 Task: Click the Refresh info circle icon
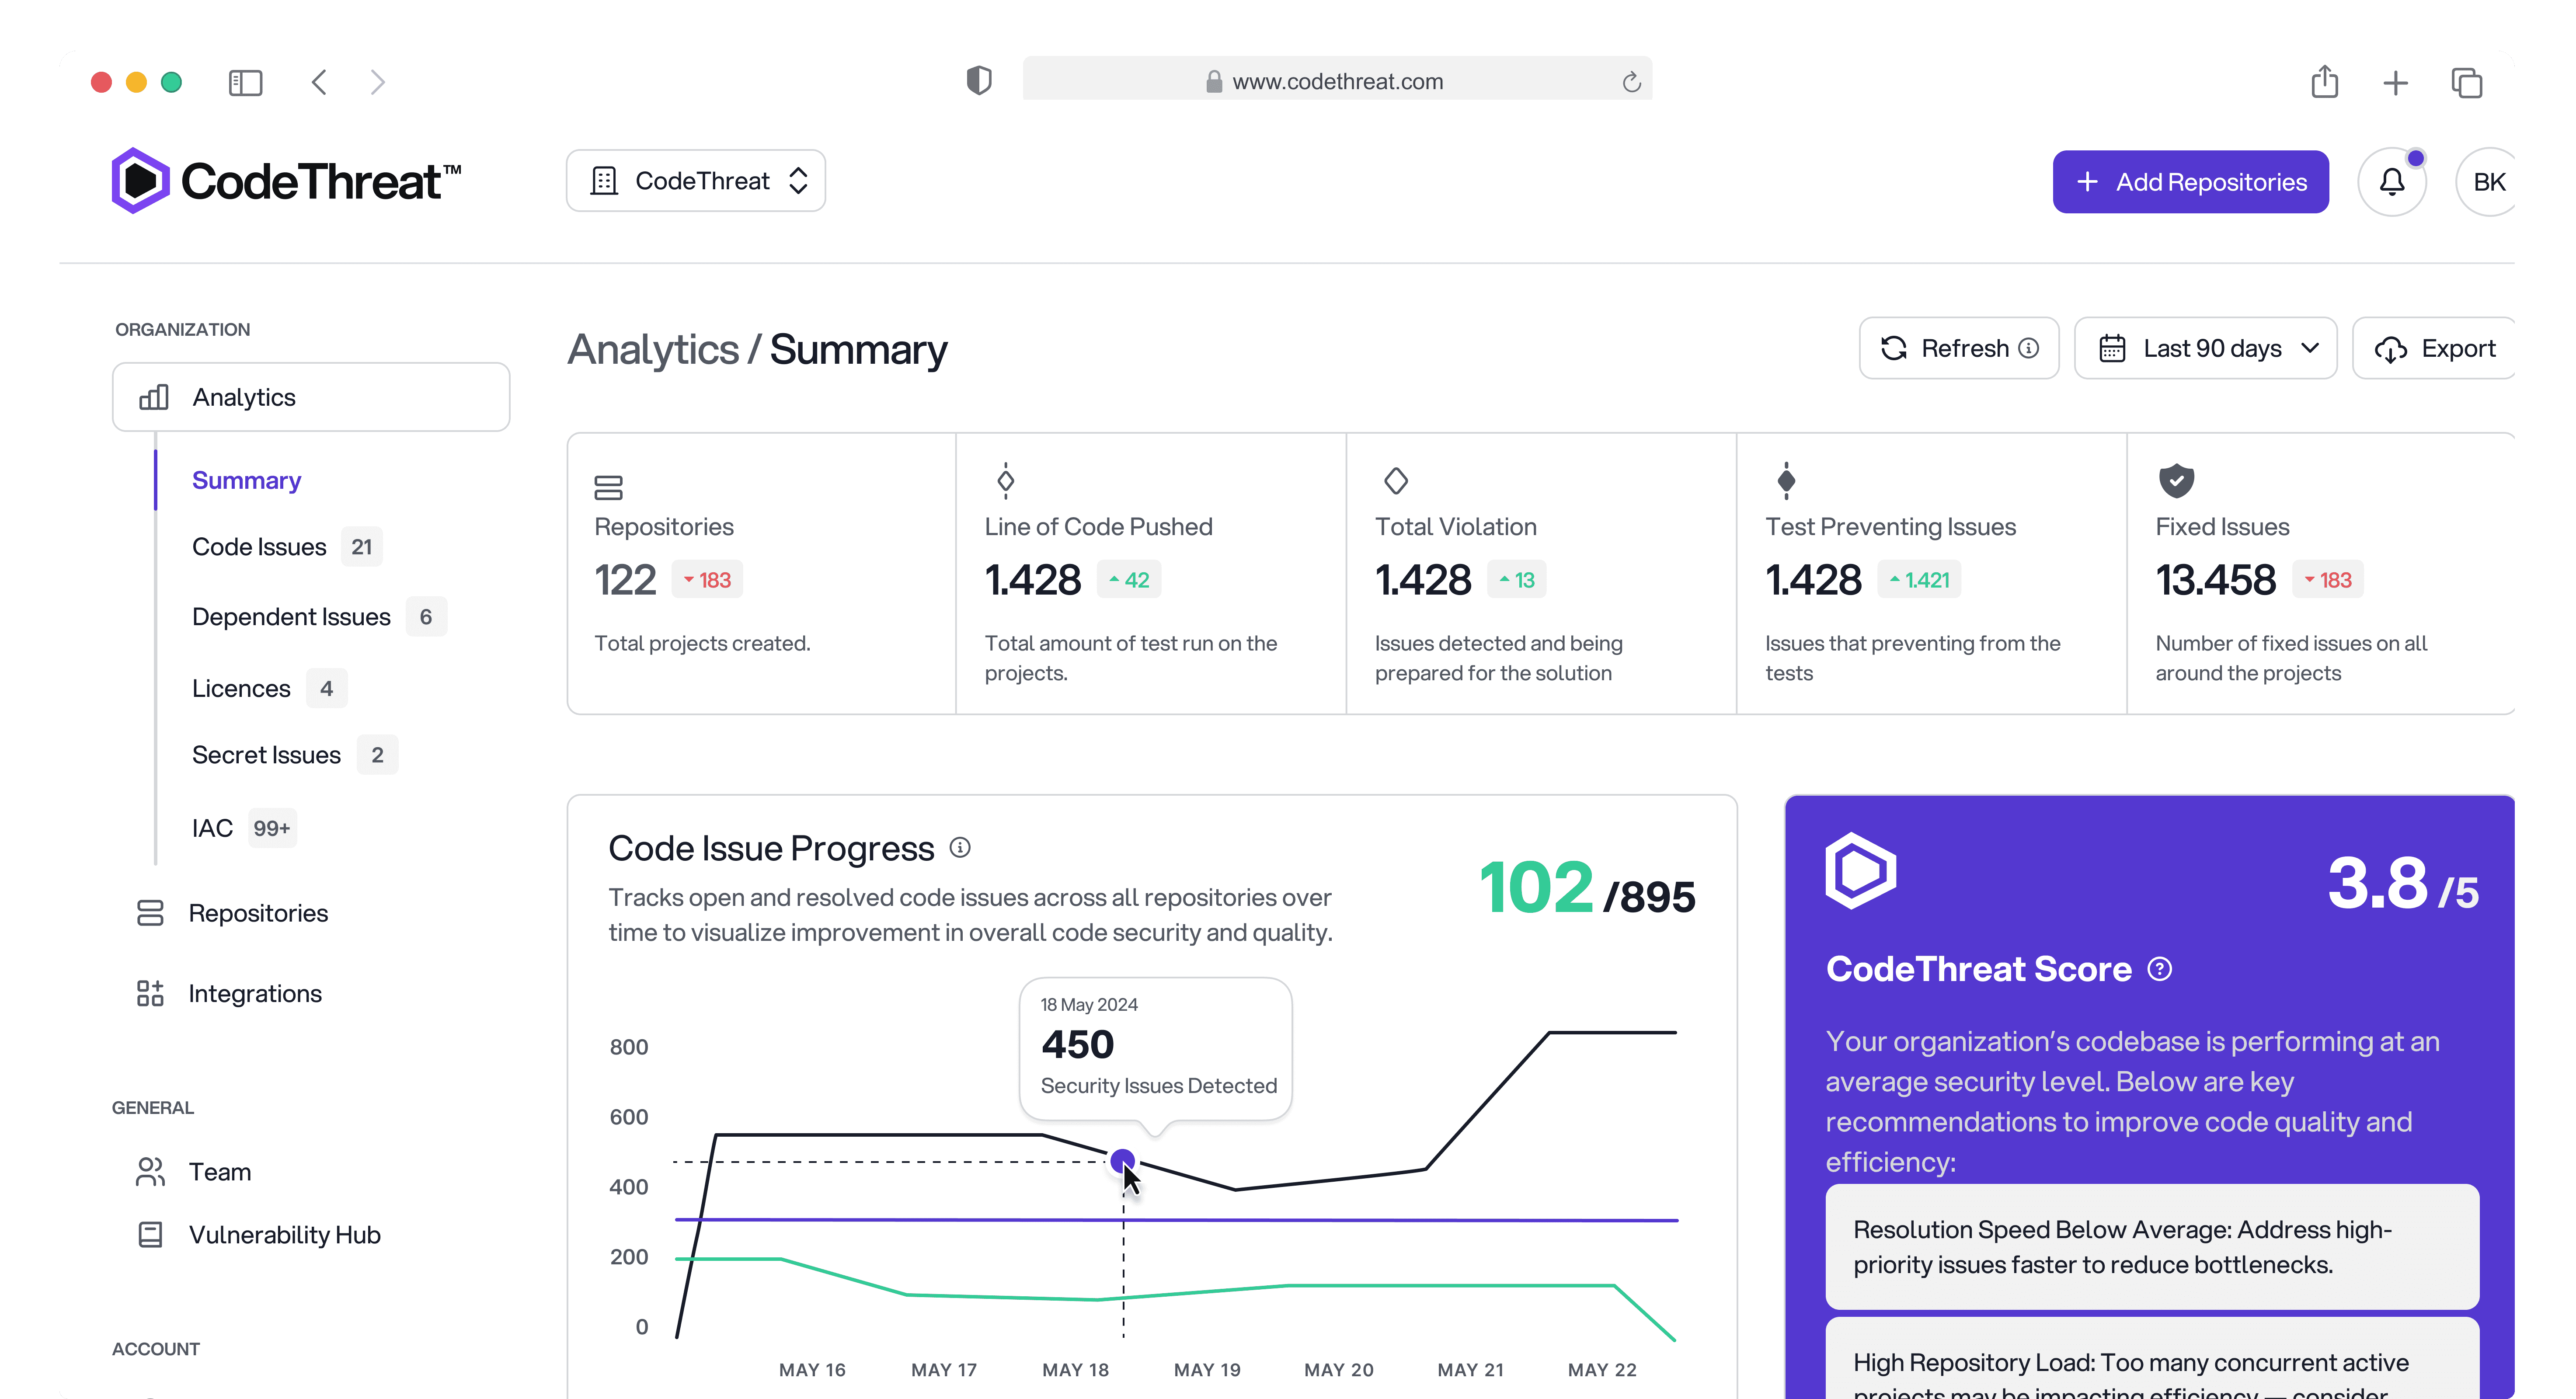coord(2028,348)
